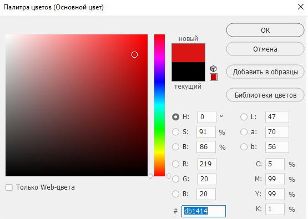308x219 pixels.
Task: Click the left hue slider triangle handle
Action: point(151,176)
